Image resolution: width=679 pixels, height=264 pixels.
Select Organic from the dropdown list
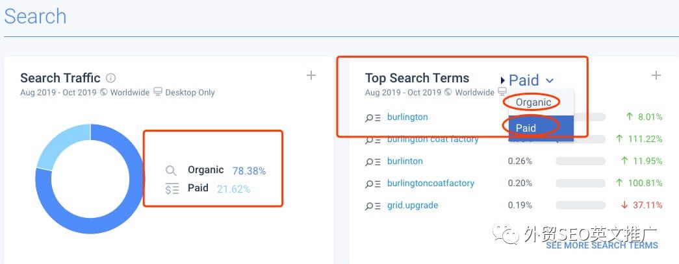point(533,102)
